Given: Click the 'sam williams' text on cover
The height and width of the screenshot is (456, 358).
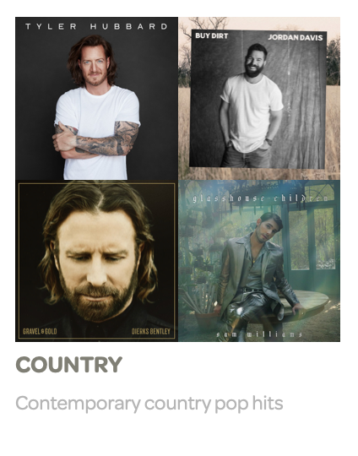Looking at the screenshot, I should point(259,334).
